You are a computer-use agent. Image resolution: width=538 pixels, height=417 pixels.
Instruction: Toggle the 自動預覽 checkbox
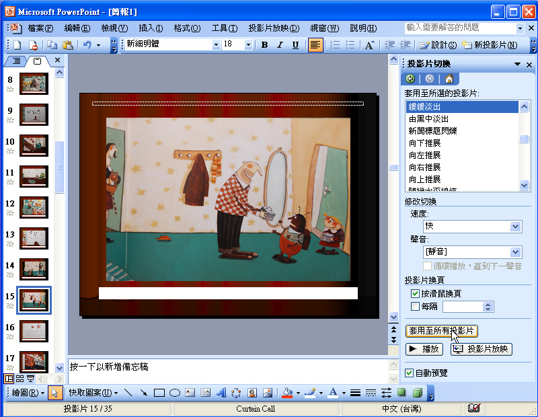409,373
